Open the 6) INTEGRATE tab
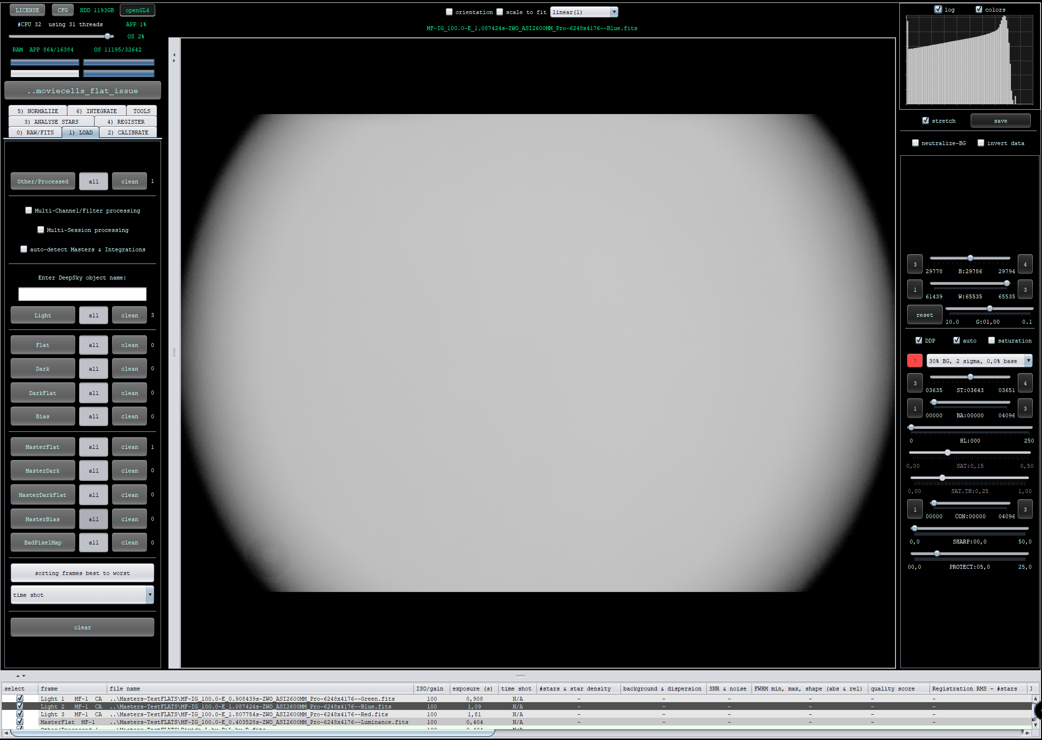 click(97, 111)
